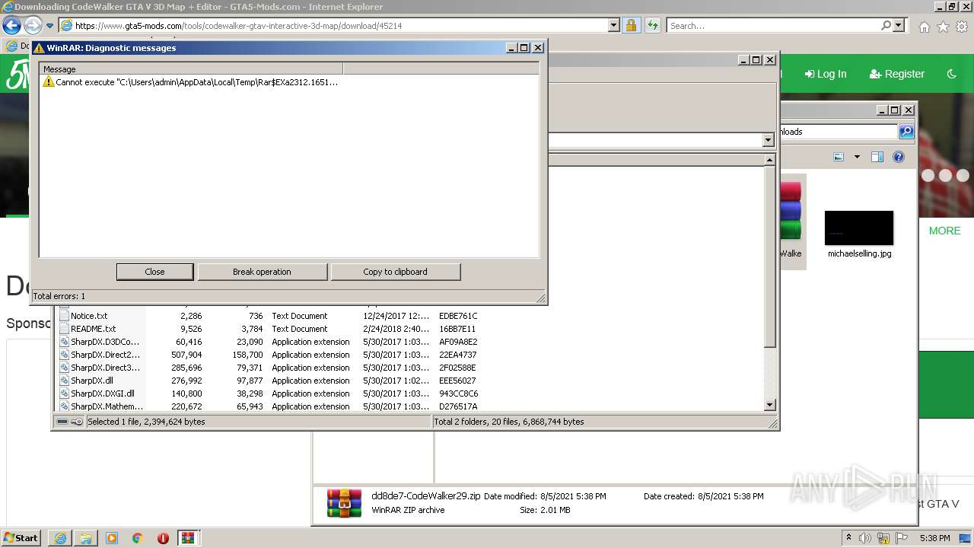This screenshot has width=974, height=548.
Task: Click the magnifier search icon in IE
Action: (x=886, y=25)
